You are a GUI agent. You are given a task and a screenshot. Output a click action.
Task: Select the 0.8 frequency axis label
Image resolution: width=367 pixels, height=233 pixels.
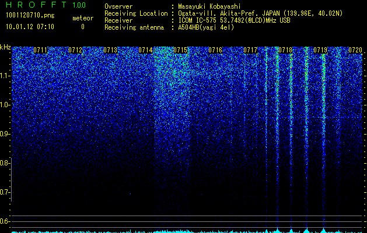pos(5,163)
